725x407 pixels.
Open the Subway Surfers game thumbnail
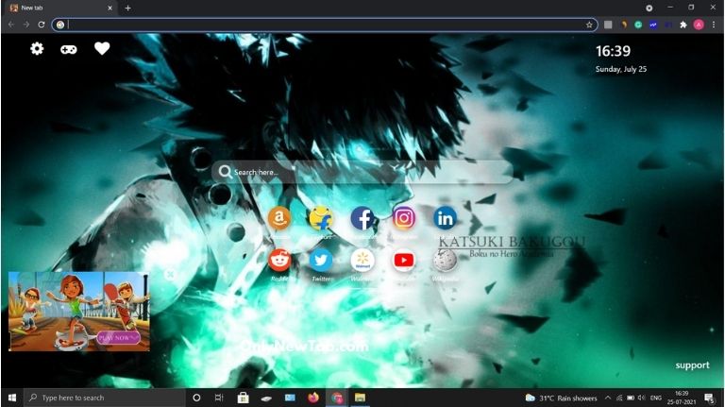79,312
